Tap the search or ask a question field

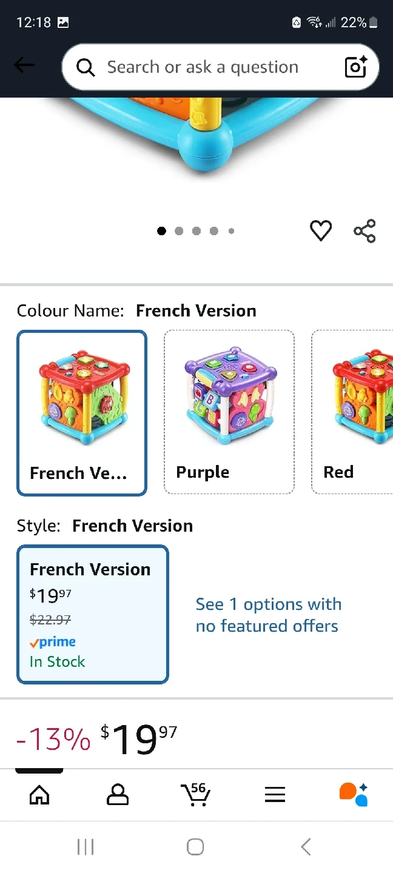tap(203, 67)
